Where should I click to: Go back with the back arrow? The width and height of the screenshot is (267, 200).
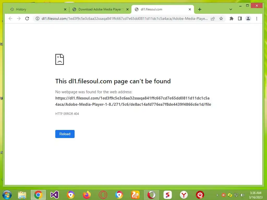point(10,18)
